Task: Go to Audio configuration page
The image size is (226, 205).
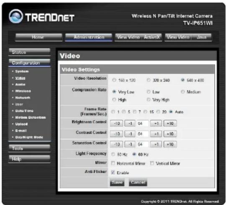Action: [20, 85]
